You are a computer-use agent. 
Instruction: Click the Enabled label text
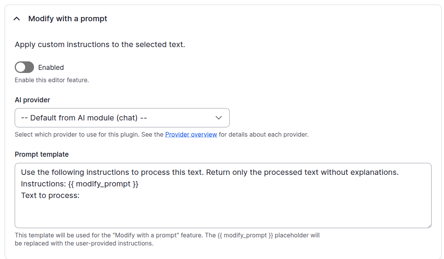(x=51, y=67)
